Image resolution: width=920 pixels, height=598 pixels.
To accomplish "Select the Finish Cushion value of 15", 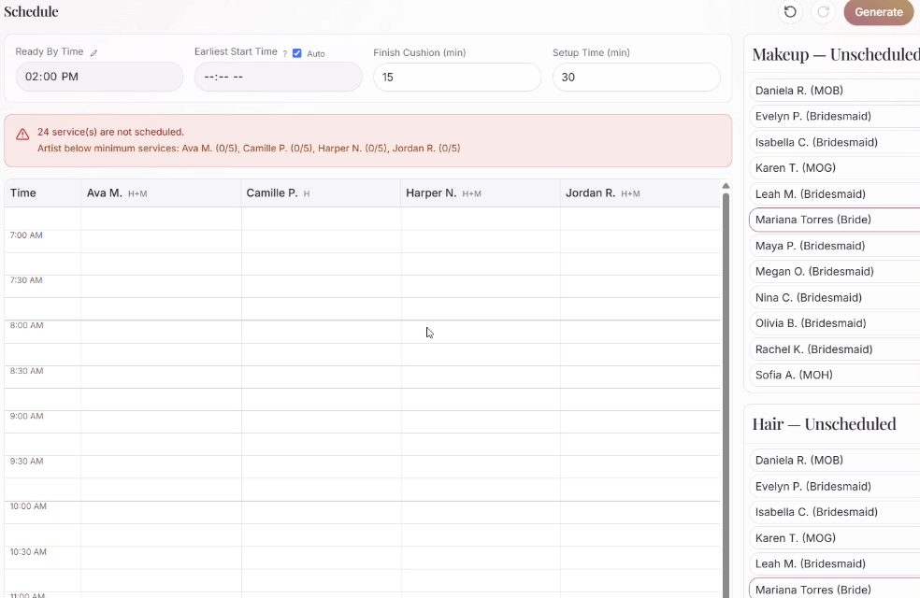I will click(x=456, y=77).
